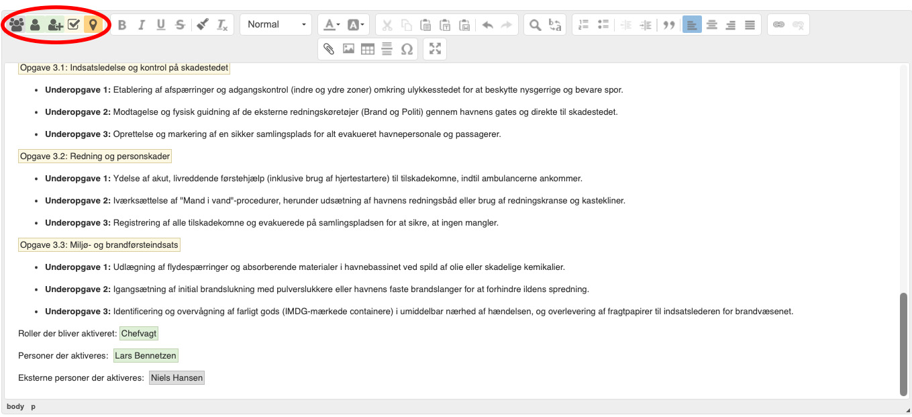Open the text color dropdown
912x417 pixels.
[332, 25]
